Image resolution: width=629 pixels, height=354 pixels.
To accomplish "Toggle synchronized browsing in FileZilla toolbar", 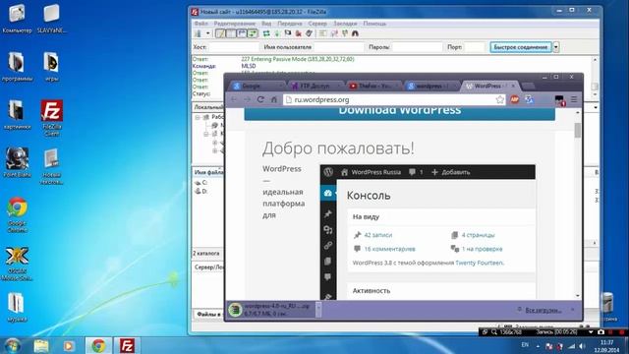I will (345, 33).
